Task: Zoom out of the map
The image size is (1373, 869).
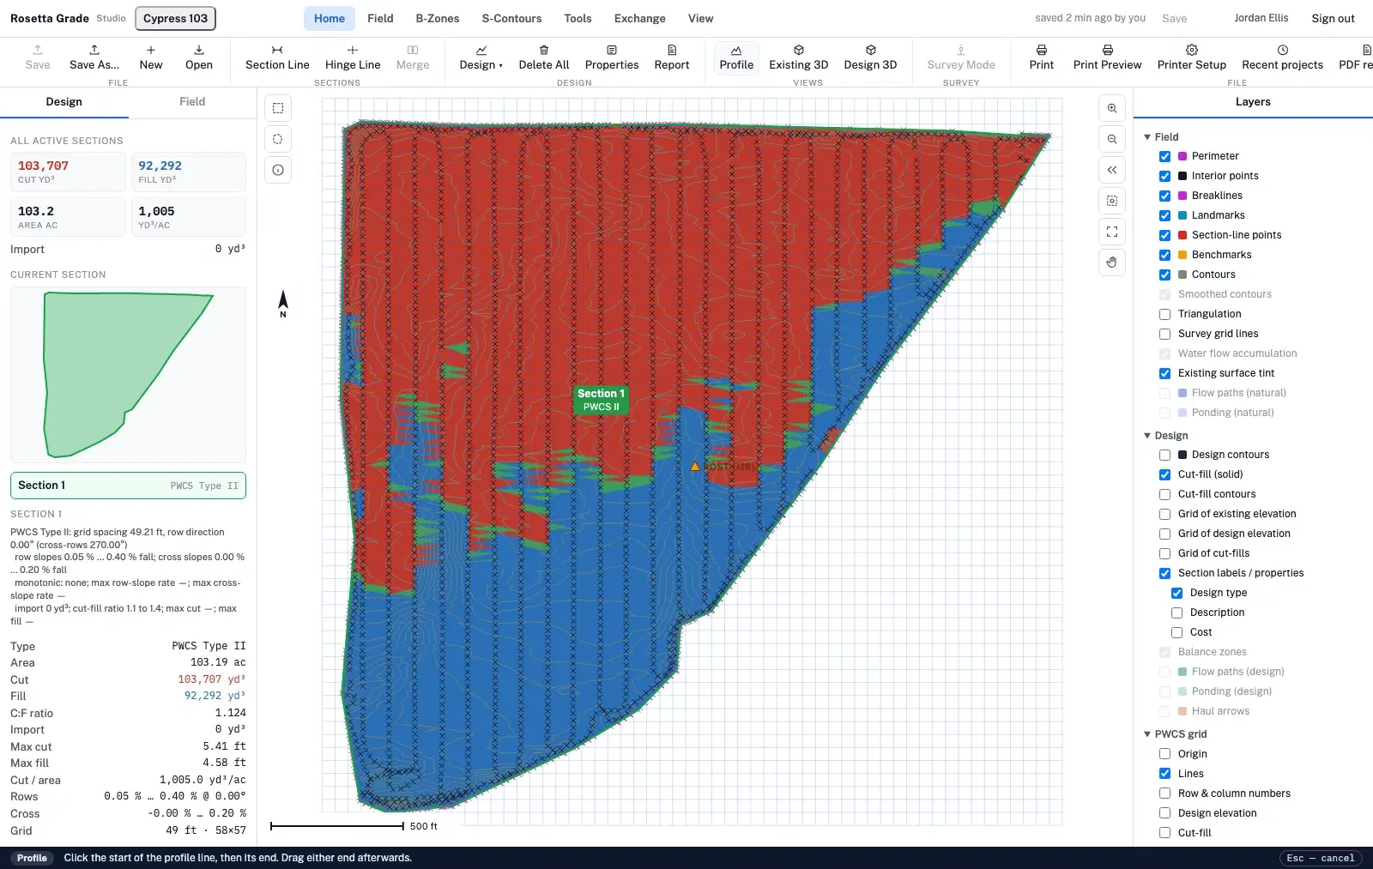Action: pos(1112,139)
